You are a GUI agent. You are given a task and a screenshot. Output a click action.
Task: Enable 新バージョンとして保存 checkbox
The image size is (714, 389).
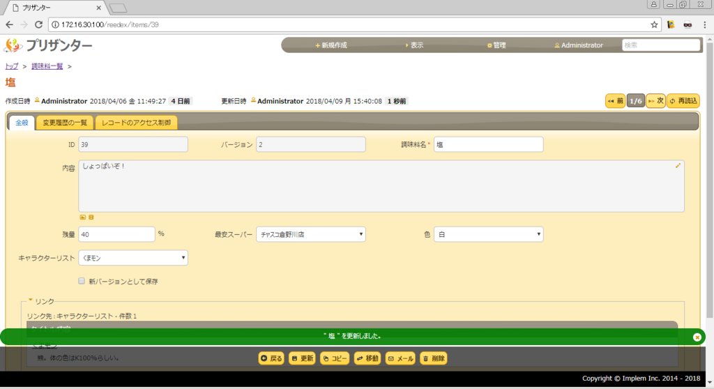[x=82, y=281]
